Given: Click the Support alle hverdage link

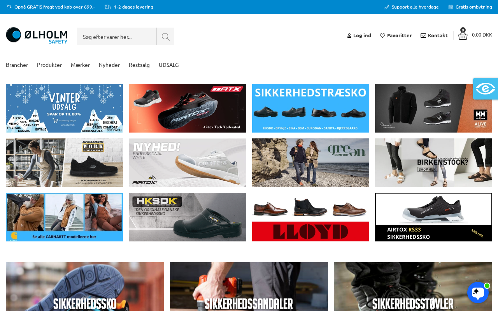Looking at the screenshot, I should coord(415,7).
